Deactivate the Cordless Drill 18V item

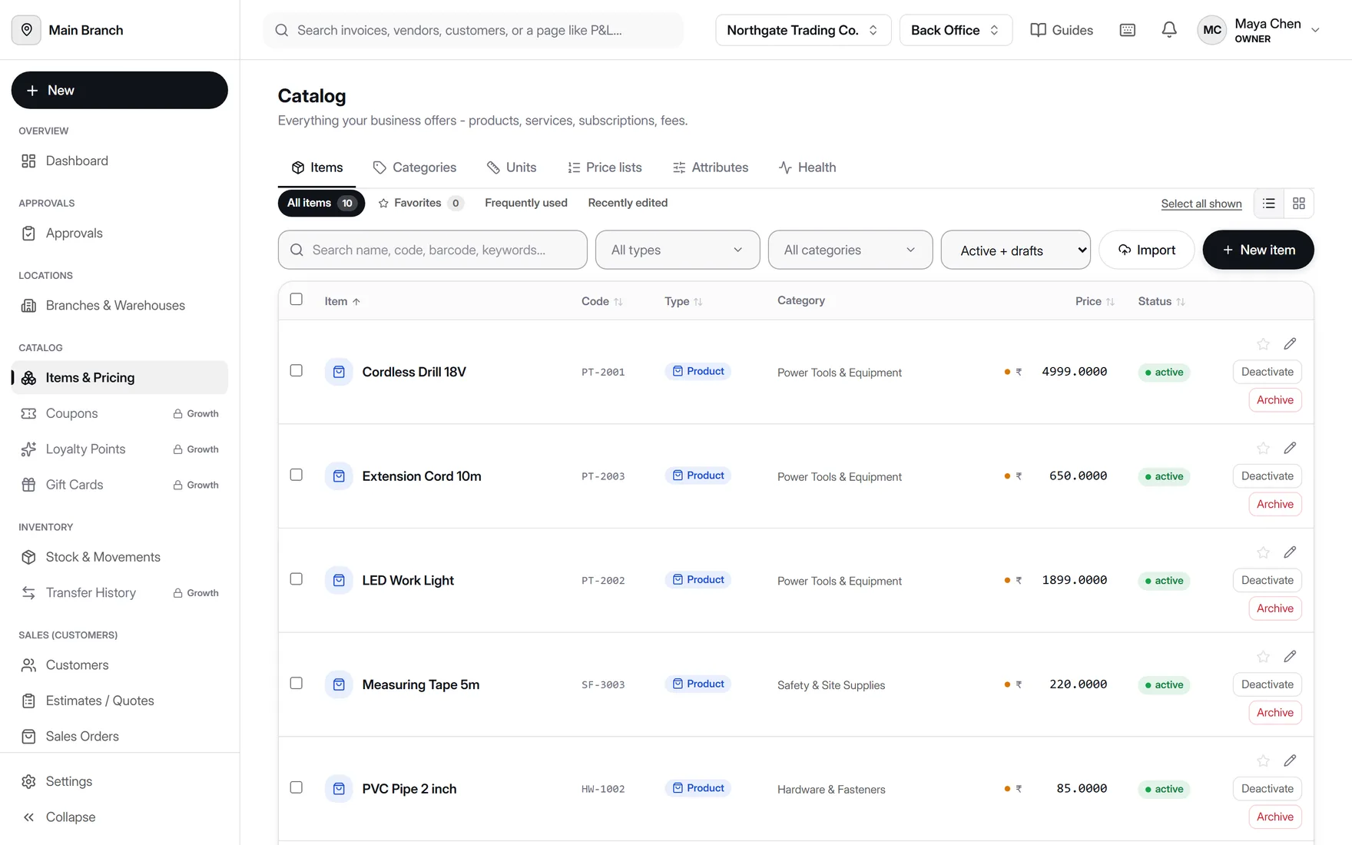[x=1267, y=372]
